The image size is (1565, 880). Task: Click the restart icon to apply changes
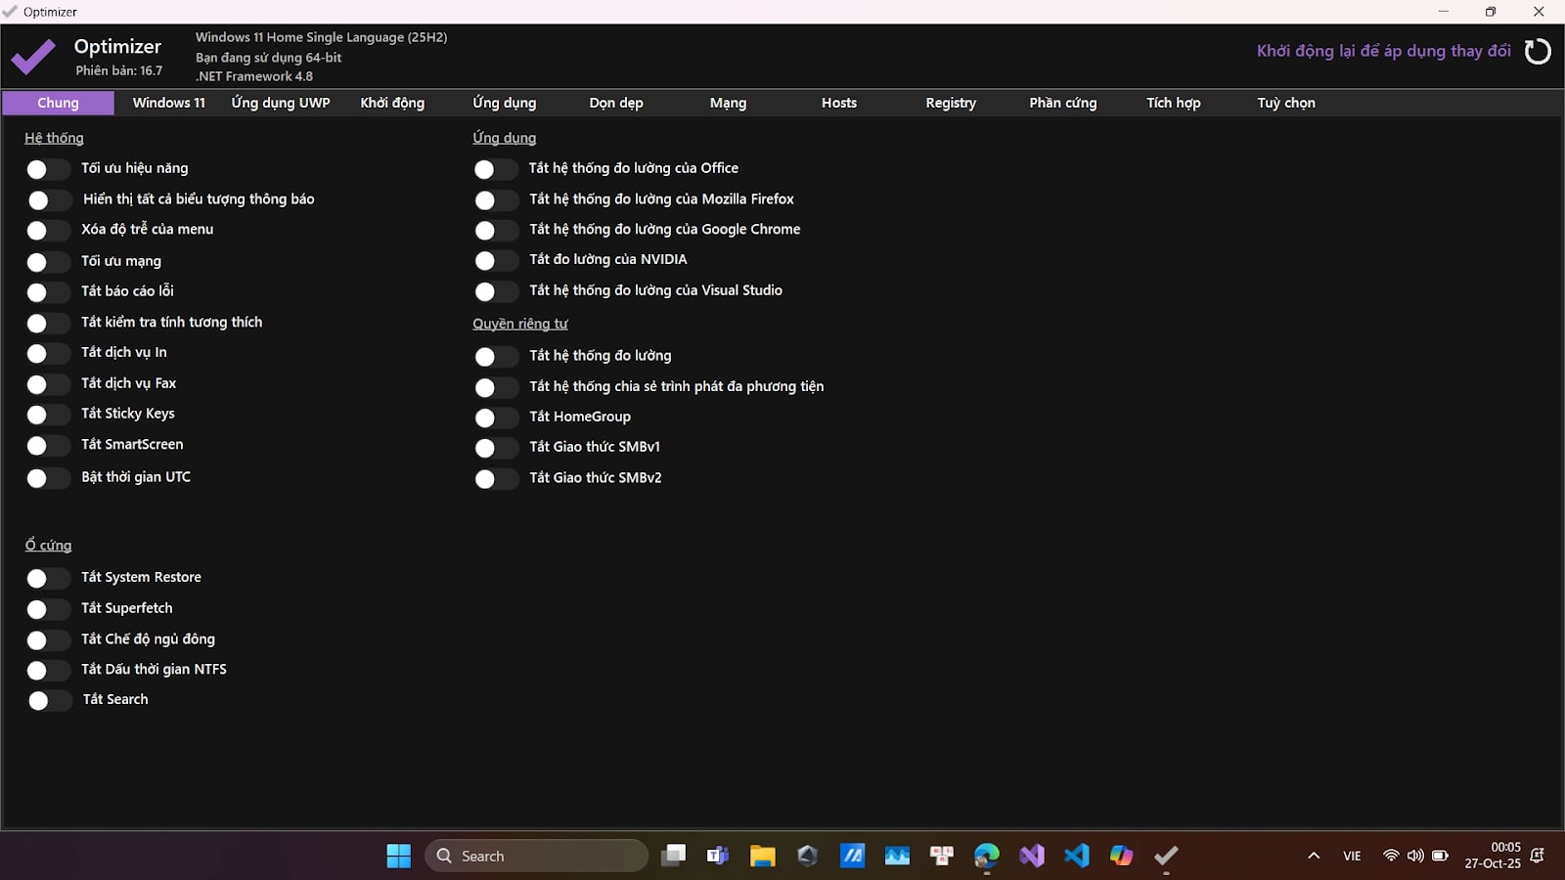pos(1538,51)
